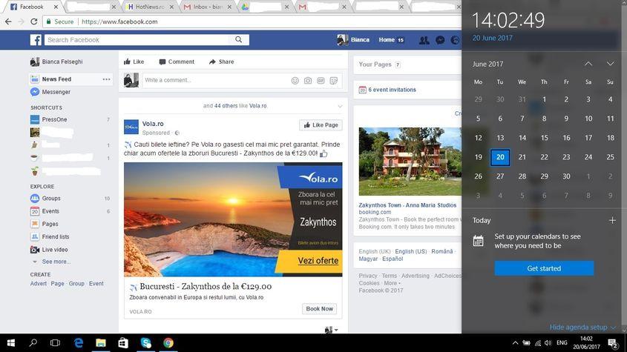Screen dimensions: 627x352
Task: Go to the next month in the calendar
Action: [x=610, y=64]
